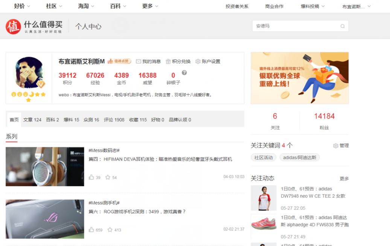Screen dimensions: 390x246
Task: Click the search magnifier icon
Action: pos(343,26)
